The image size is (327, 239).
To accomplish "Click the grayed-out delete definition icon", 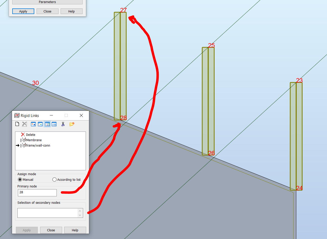I will click(x=24, y=124).
